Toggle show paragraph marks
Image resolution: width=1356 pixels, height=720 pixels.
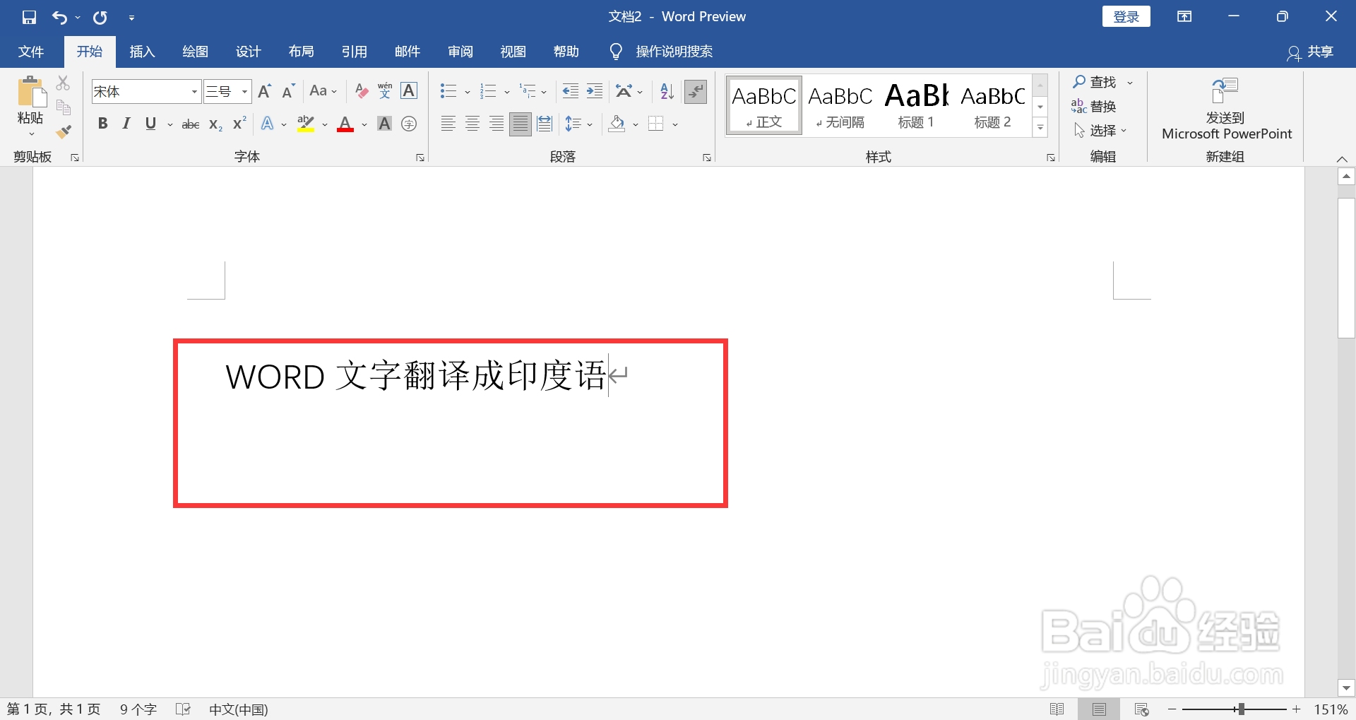(696, 91)
